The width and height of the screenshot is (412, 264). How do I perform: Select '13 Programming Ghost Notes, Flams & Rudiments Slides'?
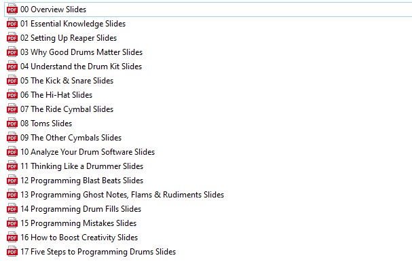click(x=122, y=195)
